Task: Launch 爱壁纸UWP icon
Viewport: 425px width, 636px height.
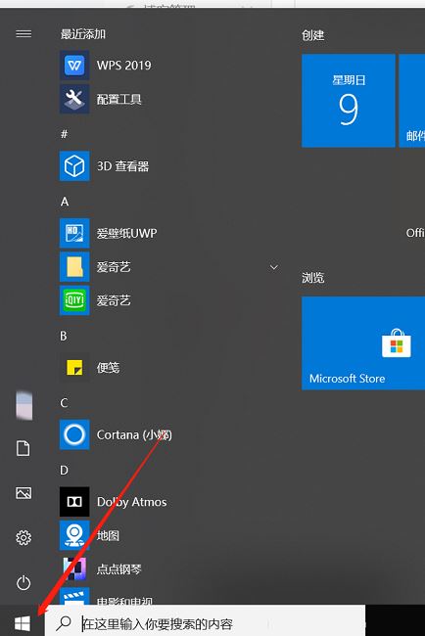Action: [x=74, y=233]
